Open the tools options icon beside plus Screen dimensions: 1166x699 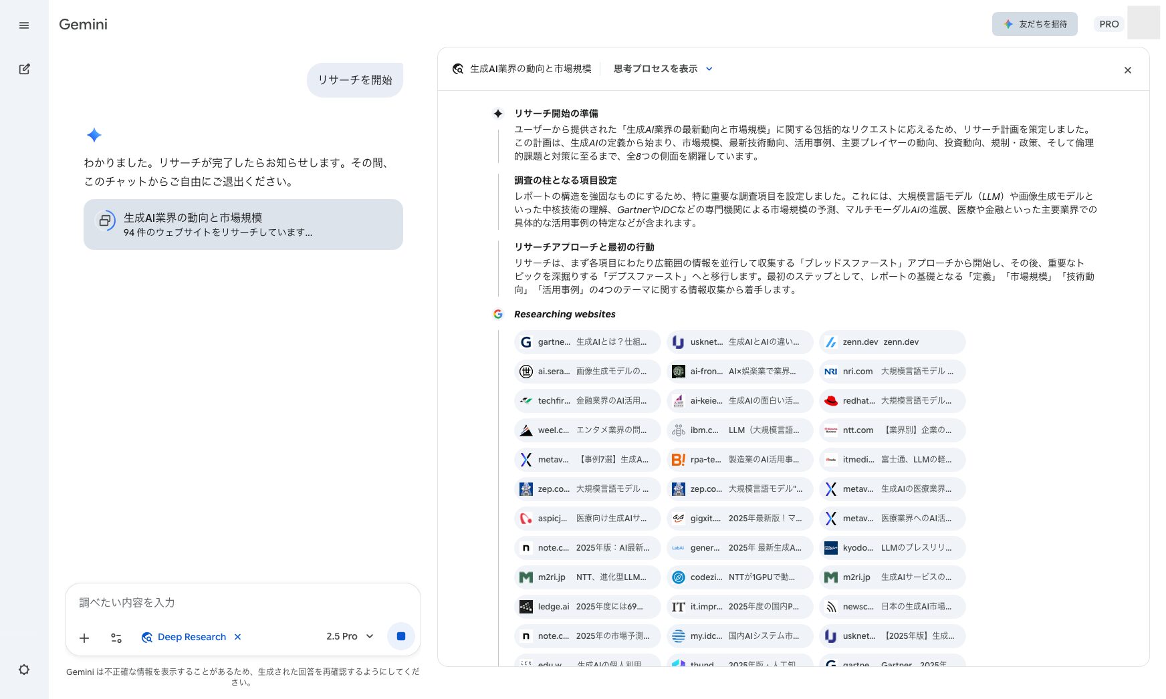pos(116,638)
